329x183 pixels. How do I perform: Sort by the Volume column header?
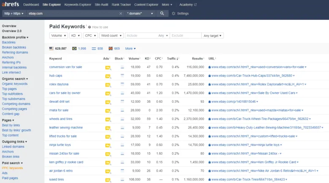tap(134, 59)
